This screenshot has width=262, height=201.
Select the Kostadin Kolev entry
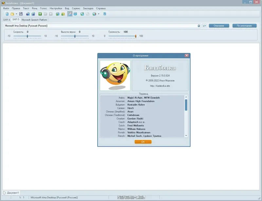(x=136, y=105)
